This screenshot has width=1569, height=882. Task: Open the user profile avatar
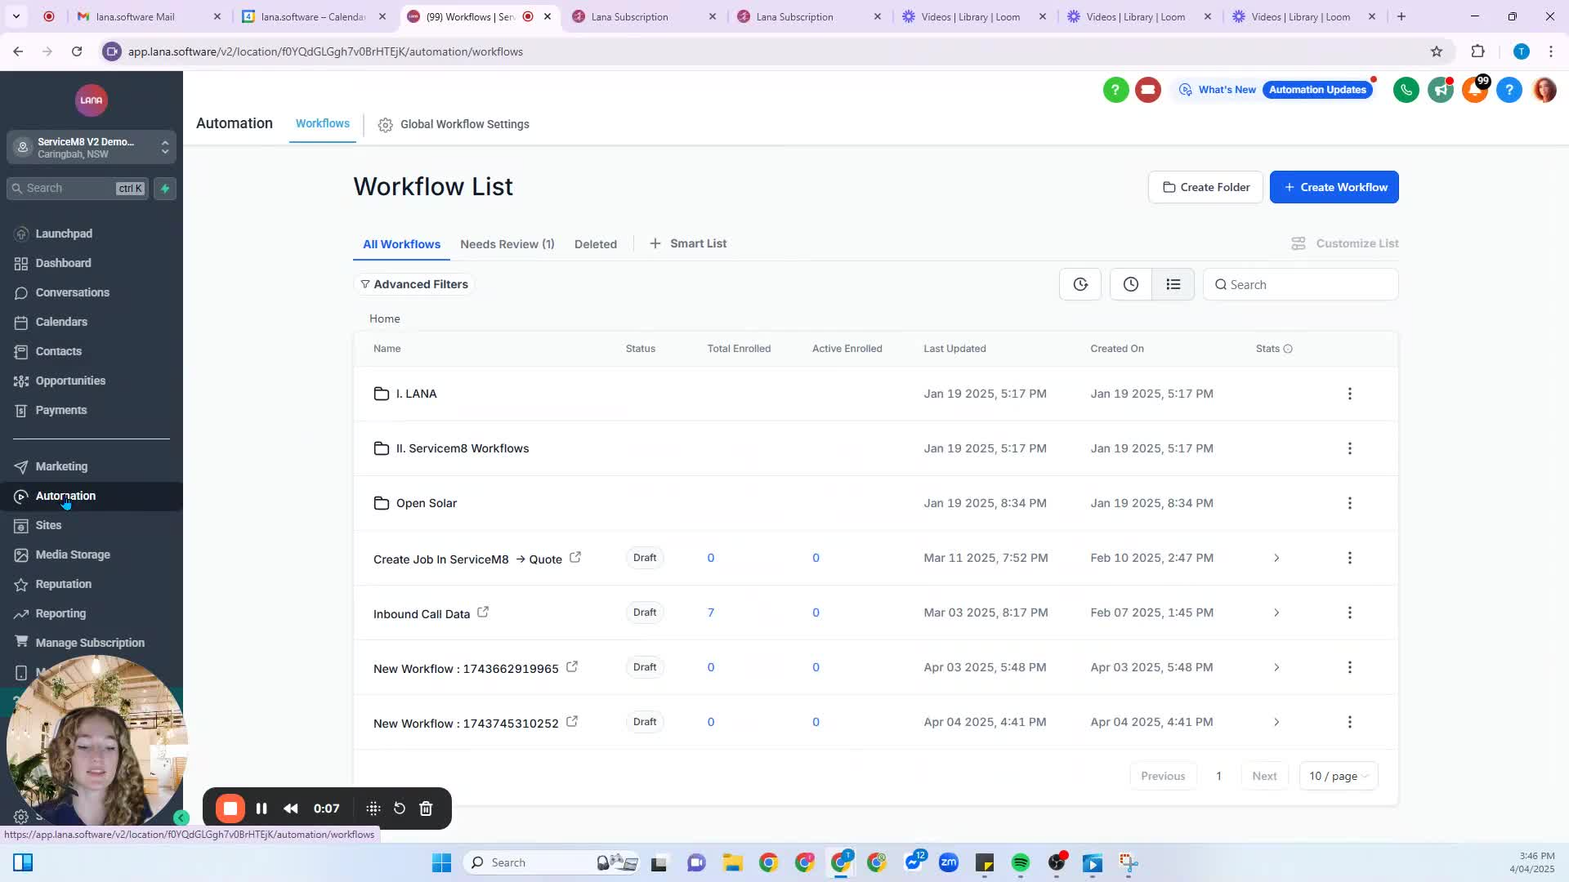[1544, 90]
